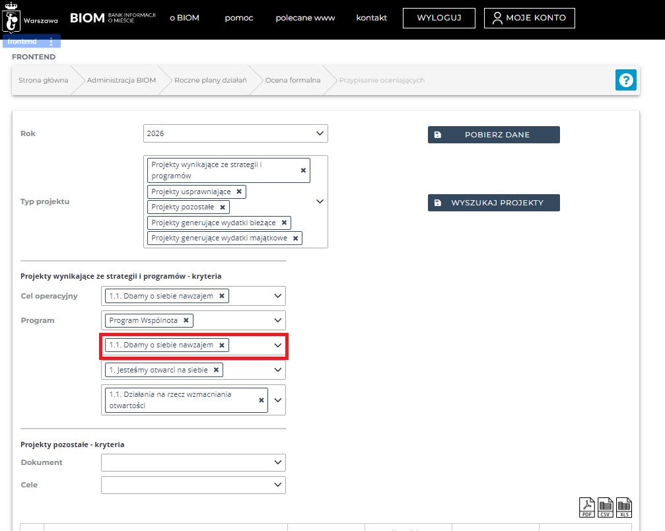The width and height of the screenshot is (665, 531).
Task: Expand the Rok year dropdown
Action: [x=320, y=133]
